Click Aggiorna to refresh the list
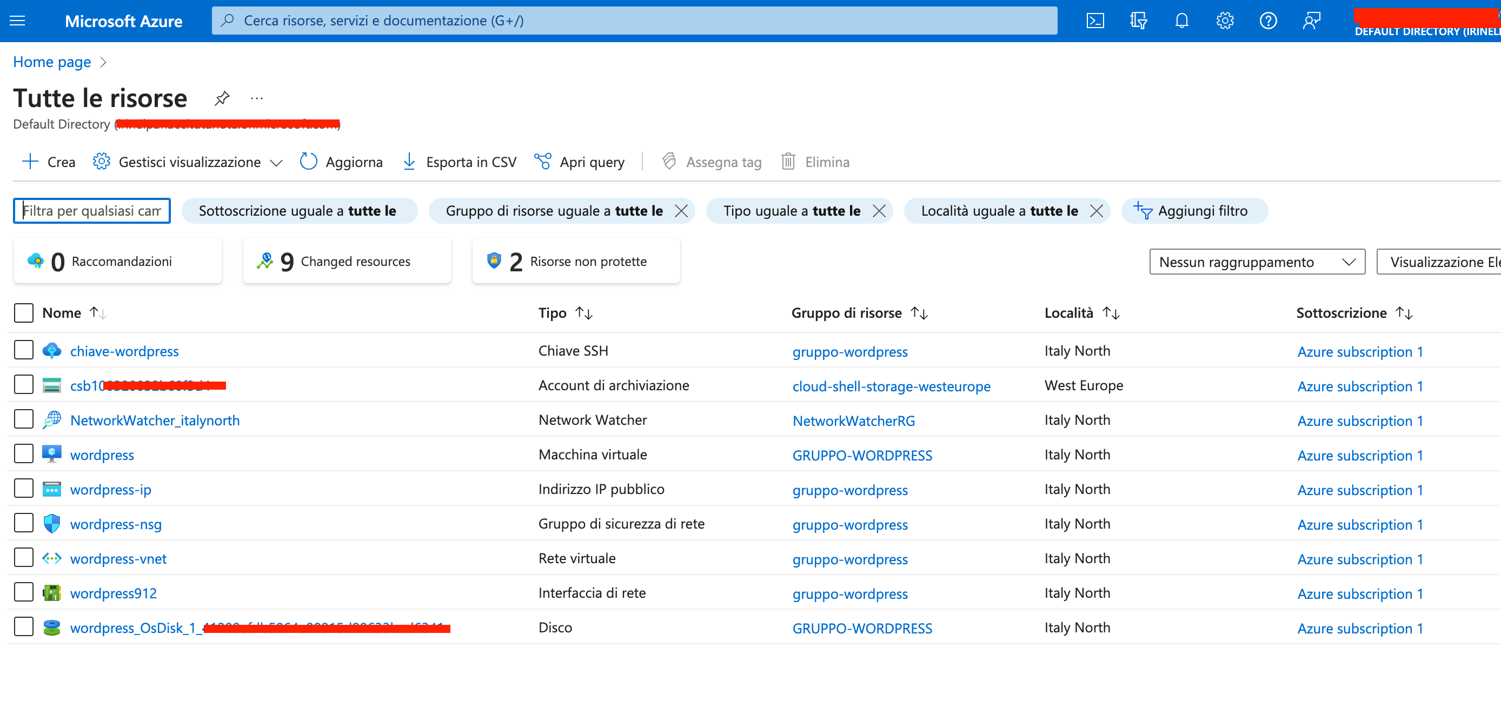 pyautogui.click(x=341, y=162)
